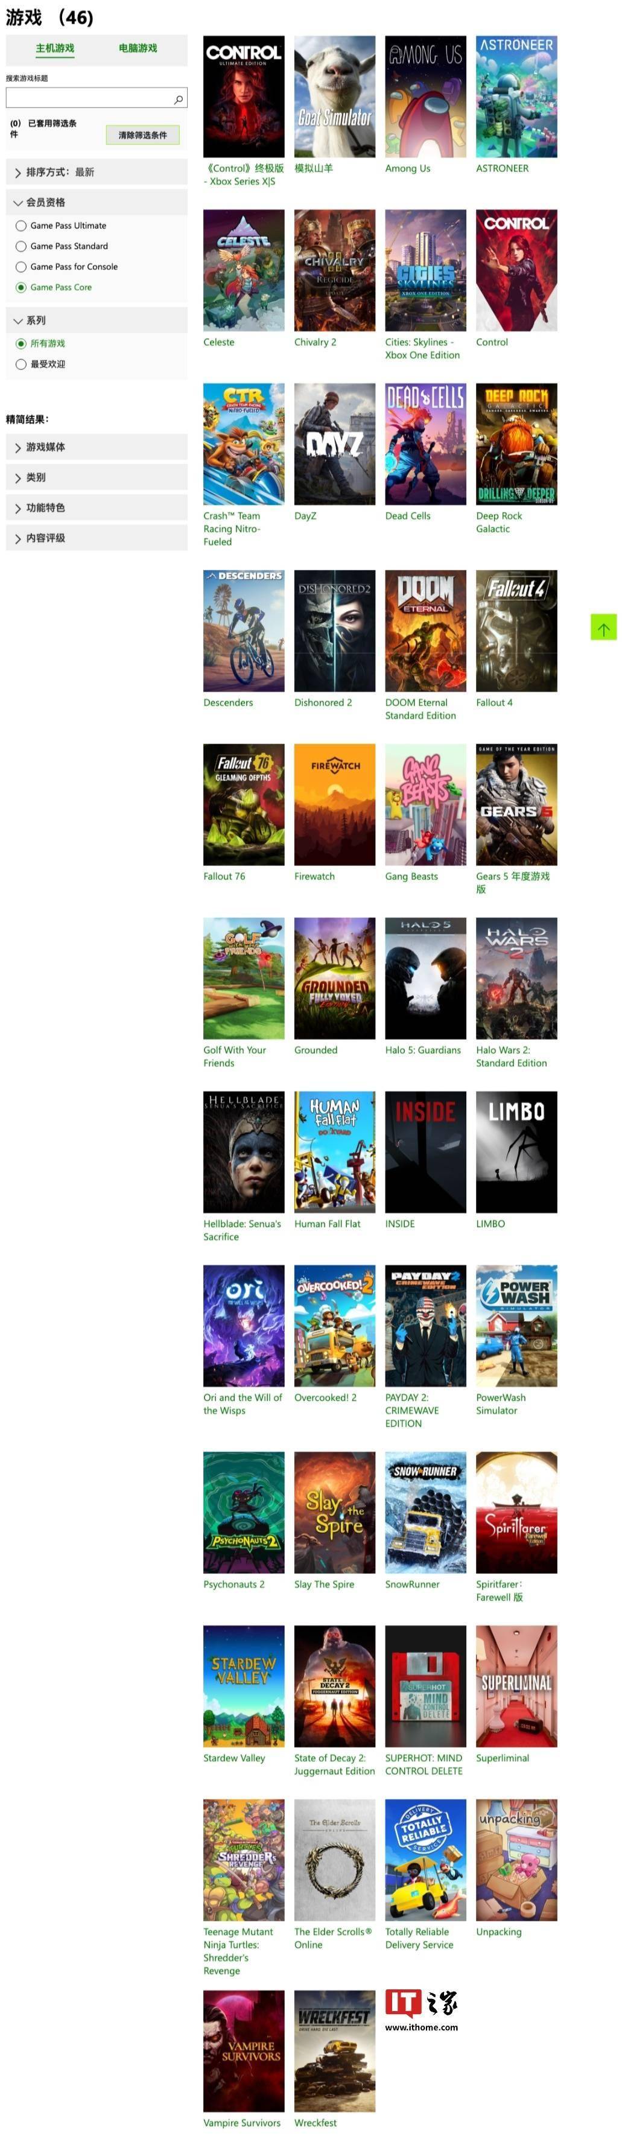Expand the 排序方式 sort dropdown
Image resolution: width=622 pixels, height=2136 pixels.
pyautogui.click(x=96, y=171)
